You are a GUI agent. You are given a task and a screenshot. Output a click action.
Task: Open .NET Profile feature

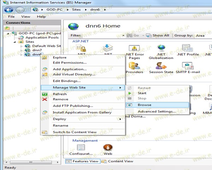click(188, 50)
